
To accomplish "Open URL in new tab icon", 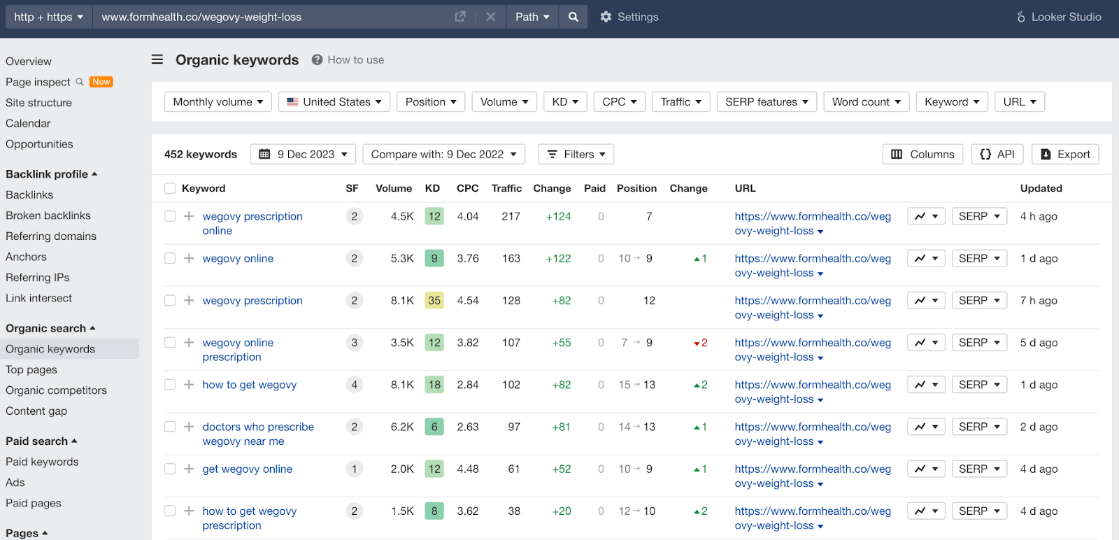I will click(459, 17).
